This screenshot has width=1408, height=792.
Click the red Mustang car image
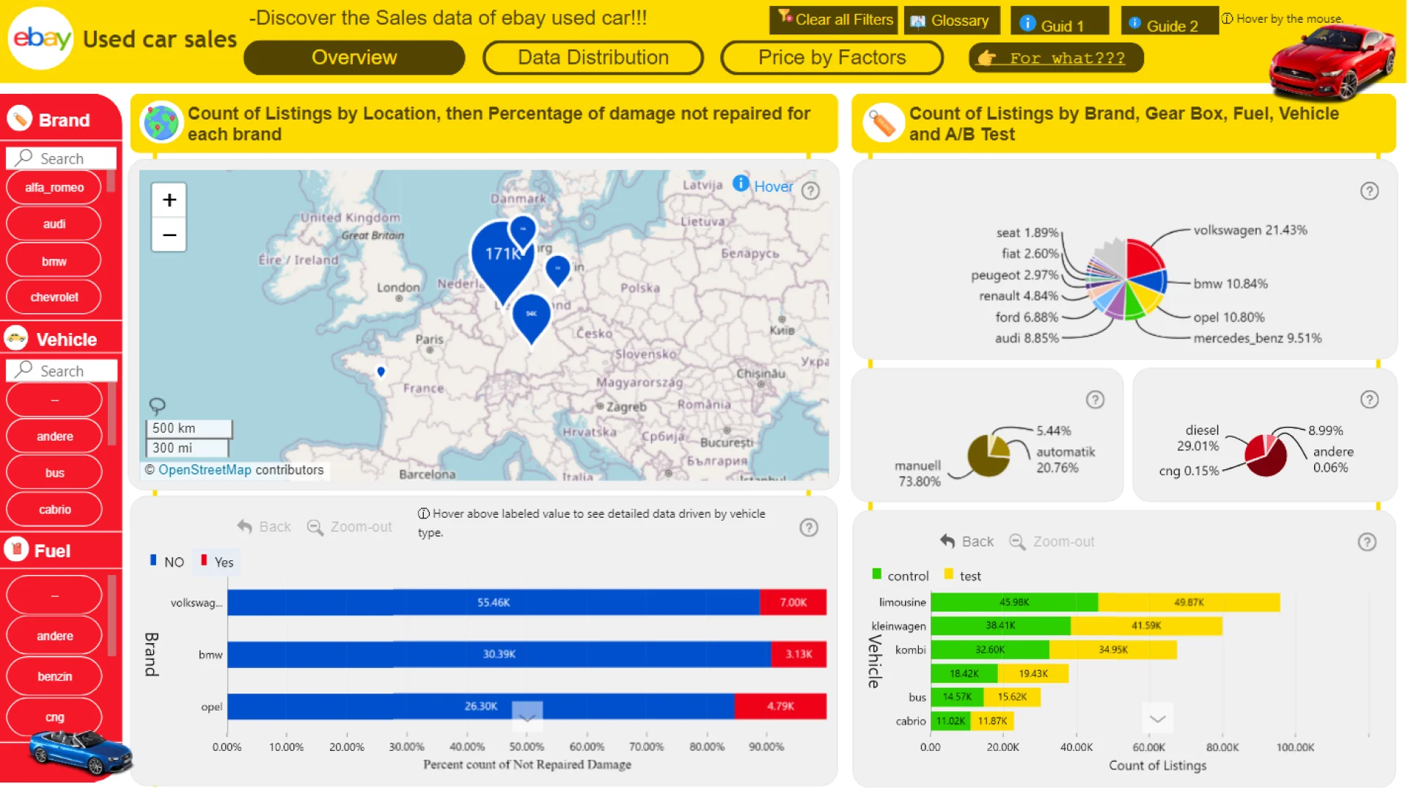click(x=1332, y=62)
